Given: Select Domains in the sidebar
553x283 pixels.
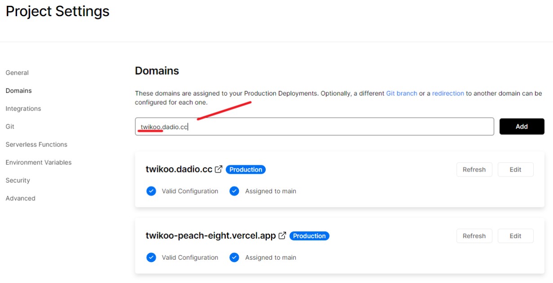Looking at the screenshot, I should [19, 91].
